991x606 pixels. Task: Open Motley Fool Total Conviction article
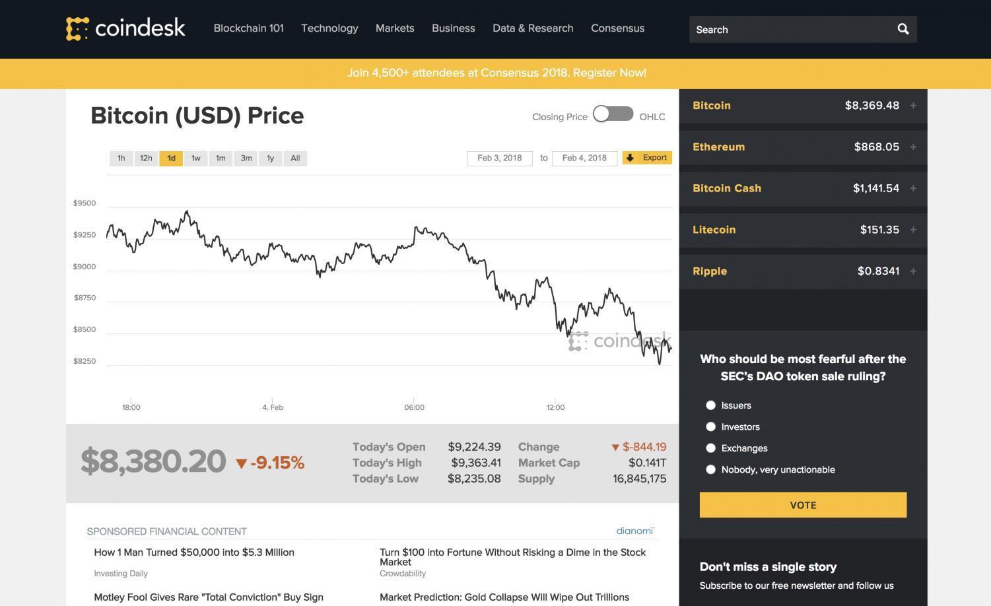(x=209, y=597)
